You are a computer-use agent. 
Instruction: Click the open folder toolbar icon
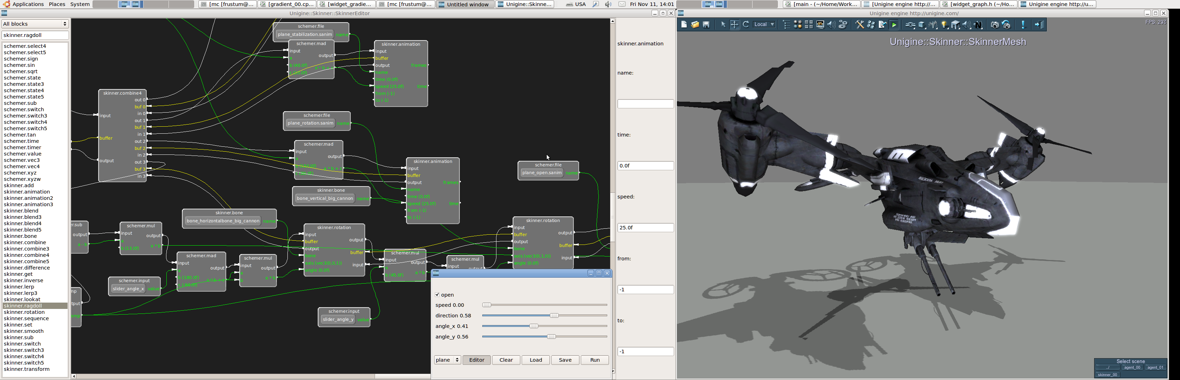point(695,25)
